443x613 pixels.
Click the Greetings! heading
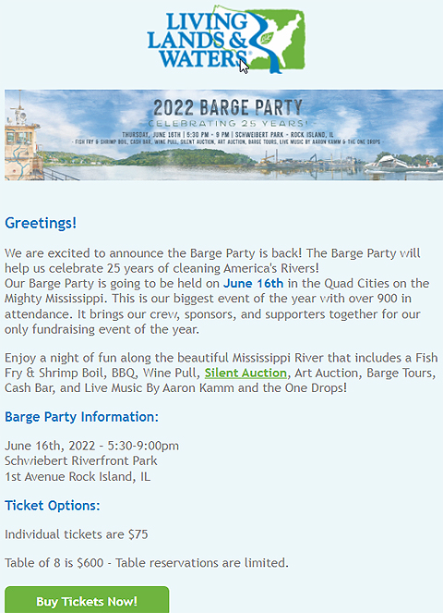(x=41, y=223)
